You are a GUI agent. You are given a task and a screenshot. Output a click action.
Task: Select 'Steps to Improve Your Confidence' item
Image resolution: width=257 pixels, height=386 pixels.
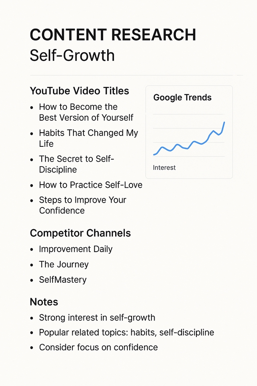(x=82, y=205)
